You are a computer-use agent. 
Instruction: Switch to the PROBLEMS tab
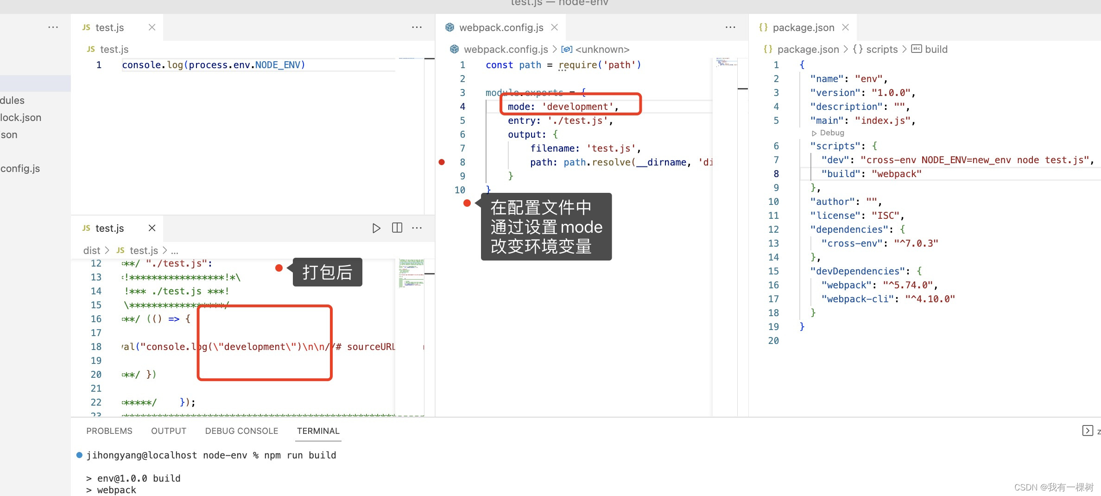(109, 431)
